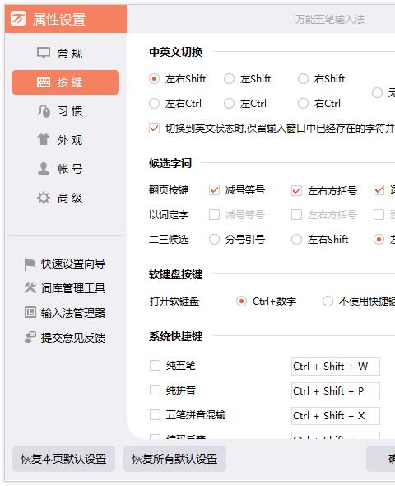The width and height of the screenshot is (395, 486).
Task: Enable 纯拼音 shortcut checkbox
Action: pos(155,390)
